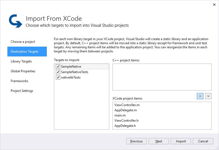Select ViewController.h in XCode project items
The image size is (219, 150).
[162, 121]
